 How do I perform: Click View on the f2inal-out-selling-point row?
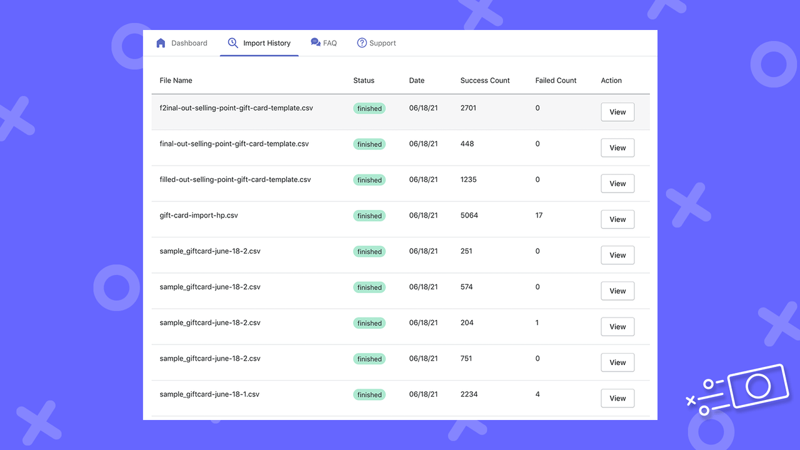point(617,111)
